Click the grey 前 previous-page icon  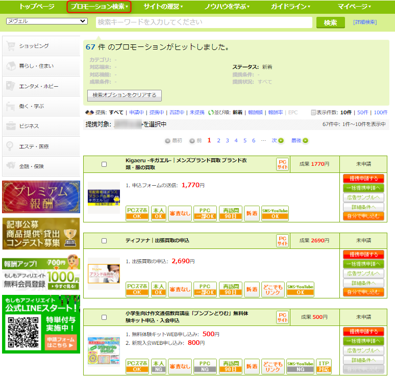(x=192, y=141)
